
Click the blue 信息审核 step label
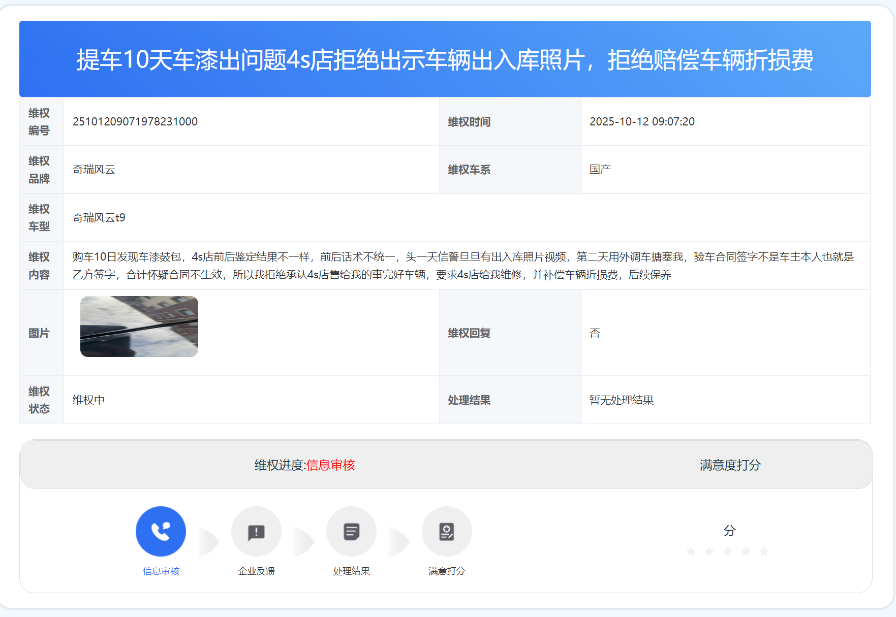161,571
